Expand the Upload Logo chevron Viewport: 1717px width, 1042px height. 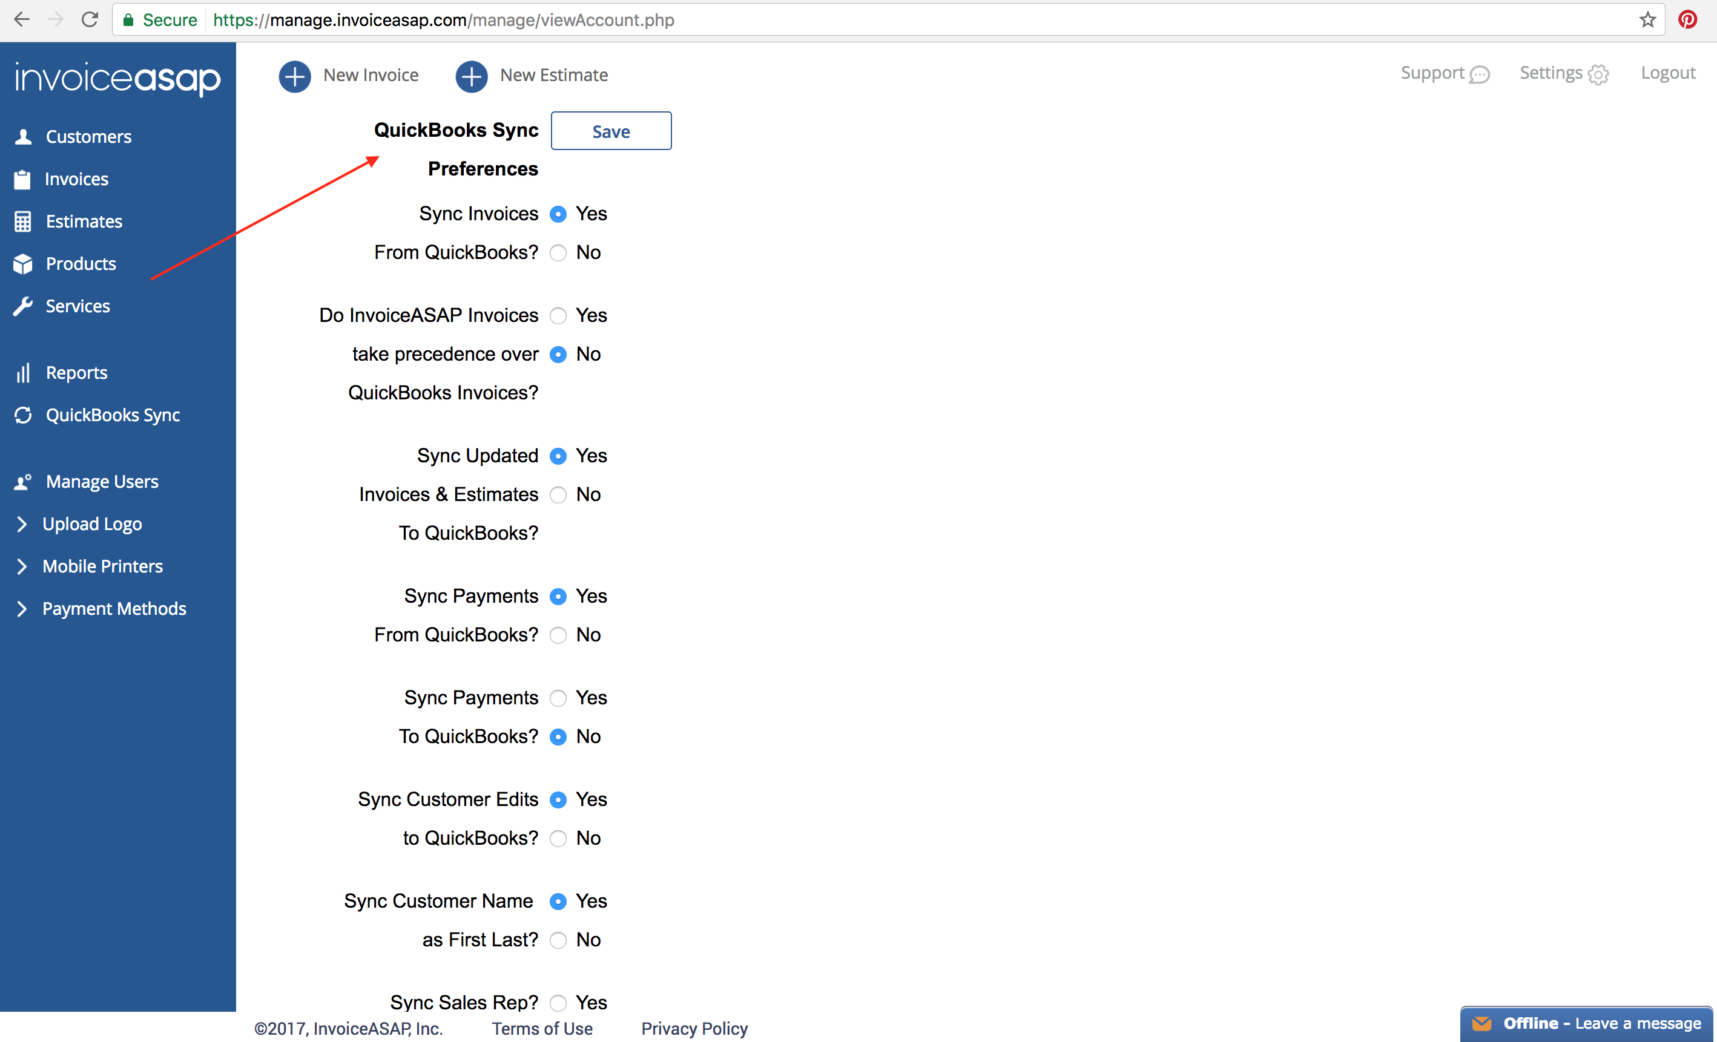pyautogui.click(x=22, y=524)
